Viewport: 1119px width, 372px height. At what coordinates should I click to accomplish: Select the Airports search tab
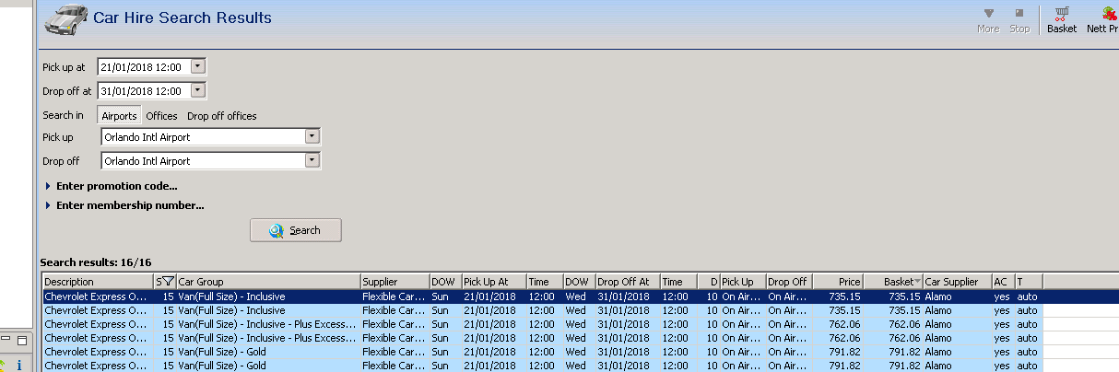pyautogui.click(x=119, y=116)
